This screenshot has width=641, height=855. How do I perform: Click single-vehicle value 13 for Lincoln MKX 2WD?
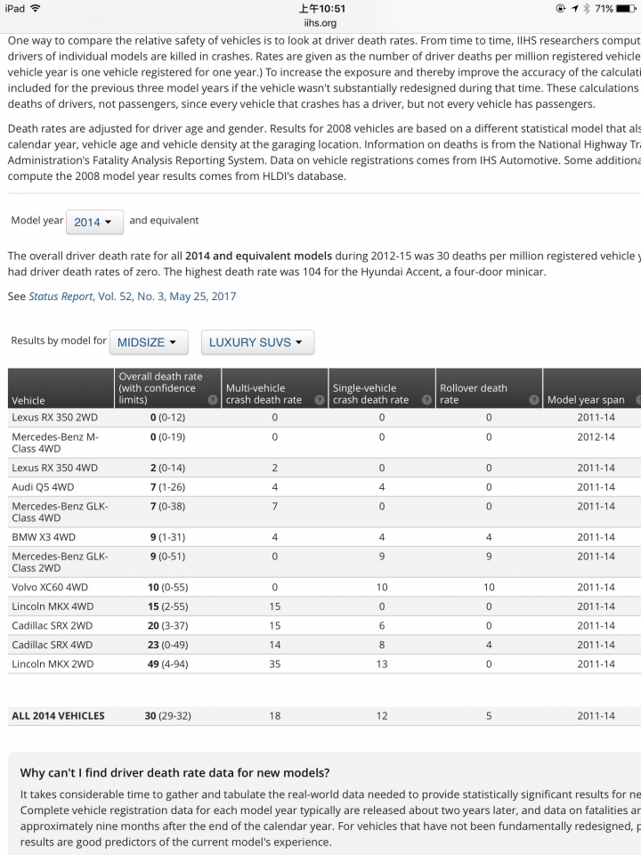(382, 664)
